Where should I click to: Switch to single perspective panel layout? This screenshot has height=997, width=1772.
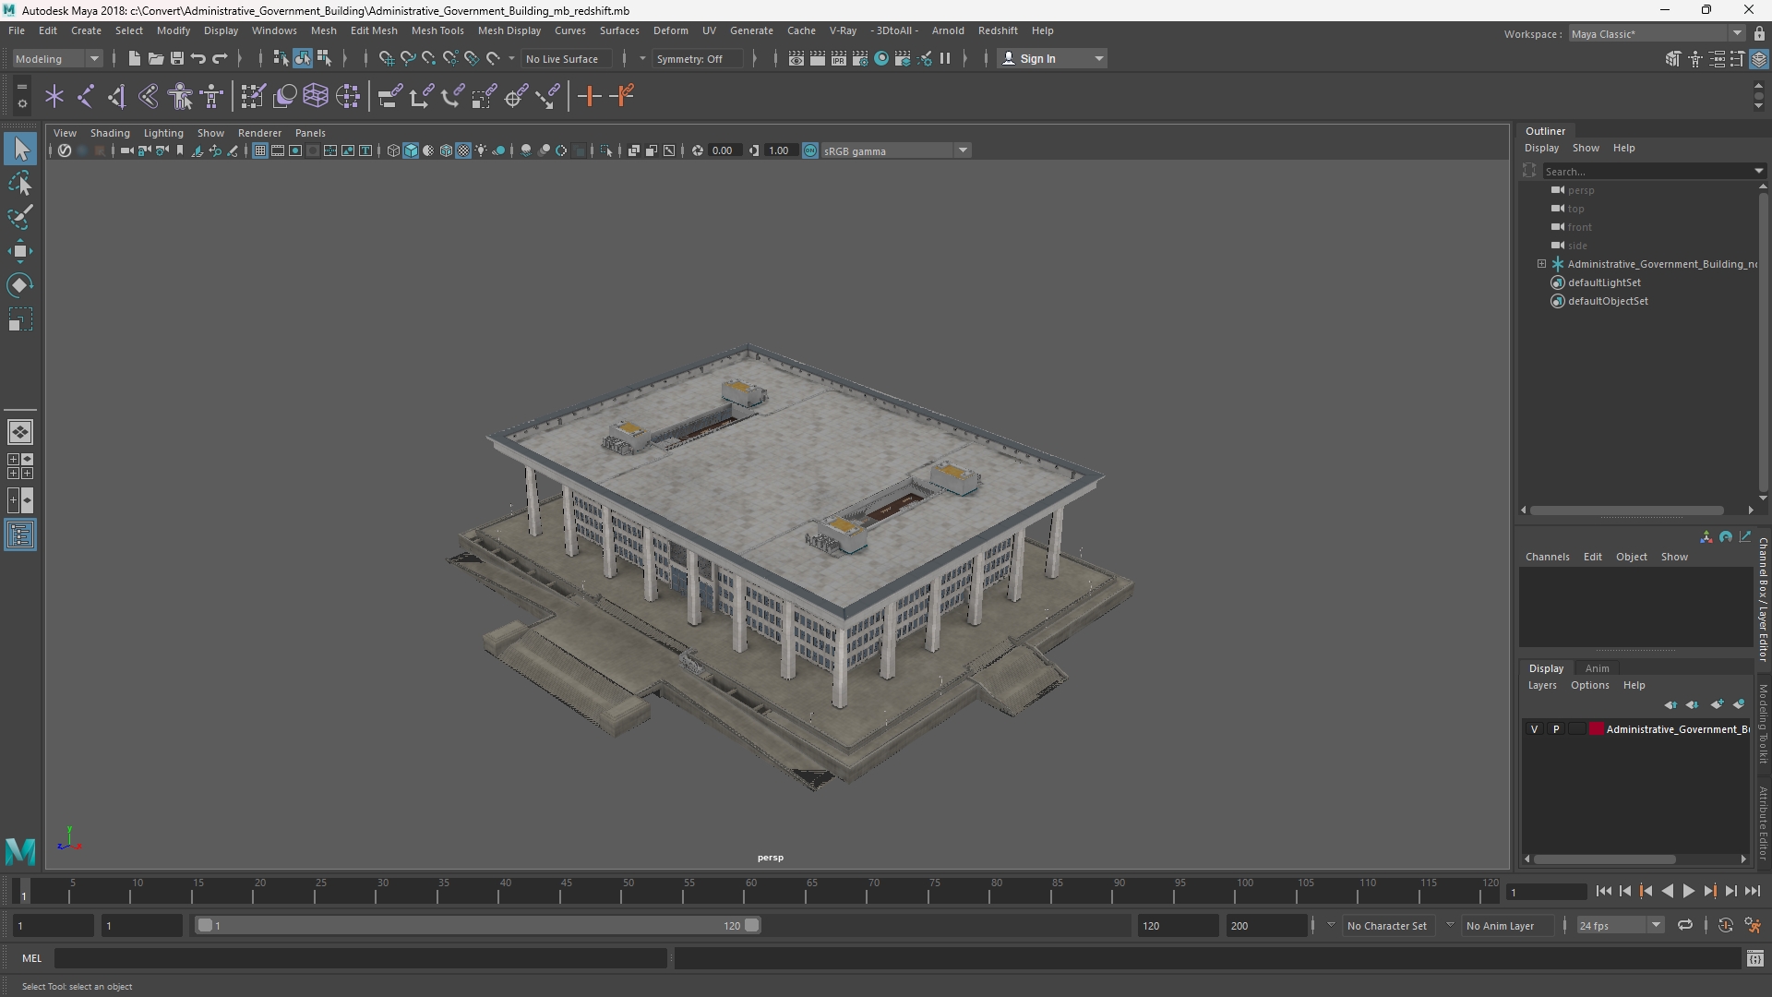coord(20,431)
